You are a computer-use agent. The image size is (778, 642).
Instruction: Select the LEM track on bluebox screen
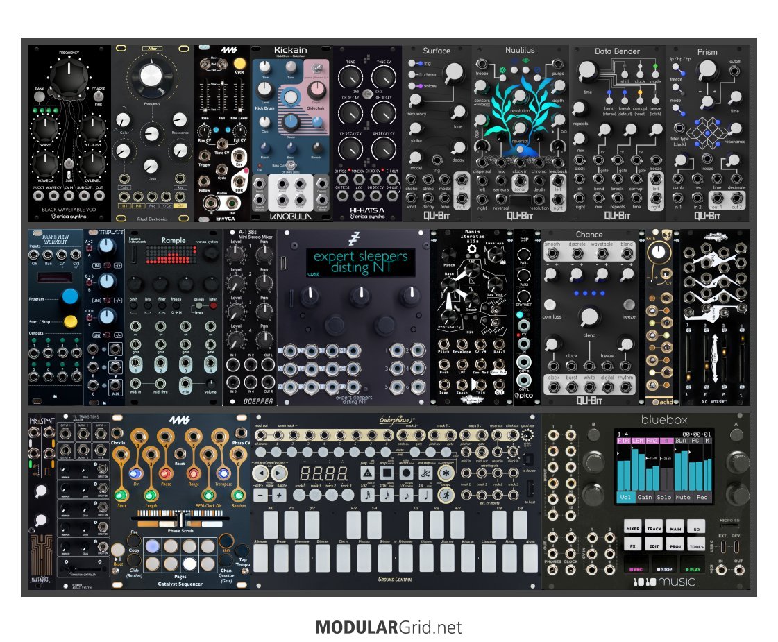coord(638,441)
